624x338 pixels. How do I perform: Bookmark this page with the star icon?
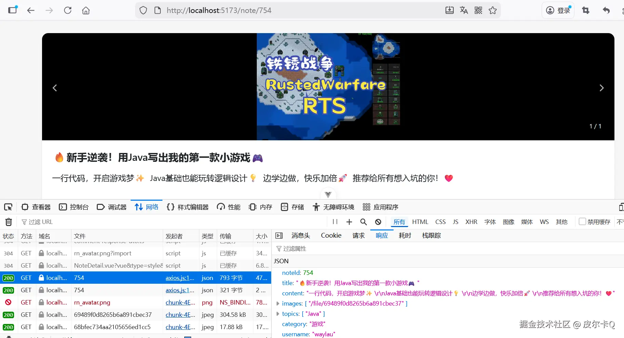(493, 10)
